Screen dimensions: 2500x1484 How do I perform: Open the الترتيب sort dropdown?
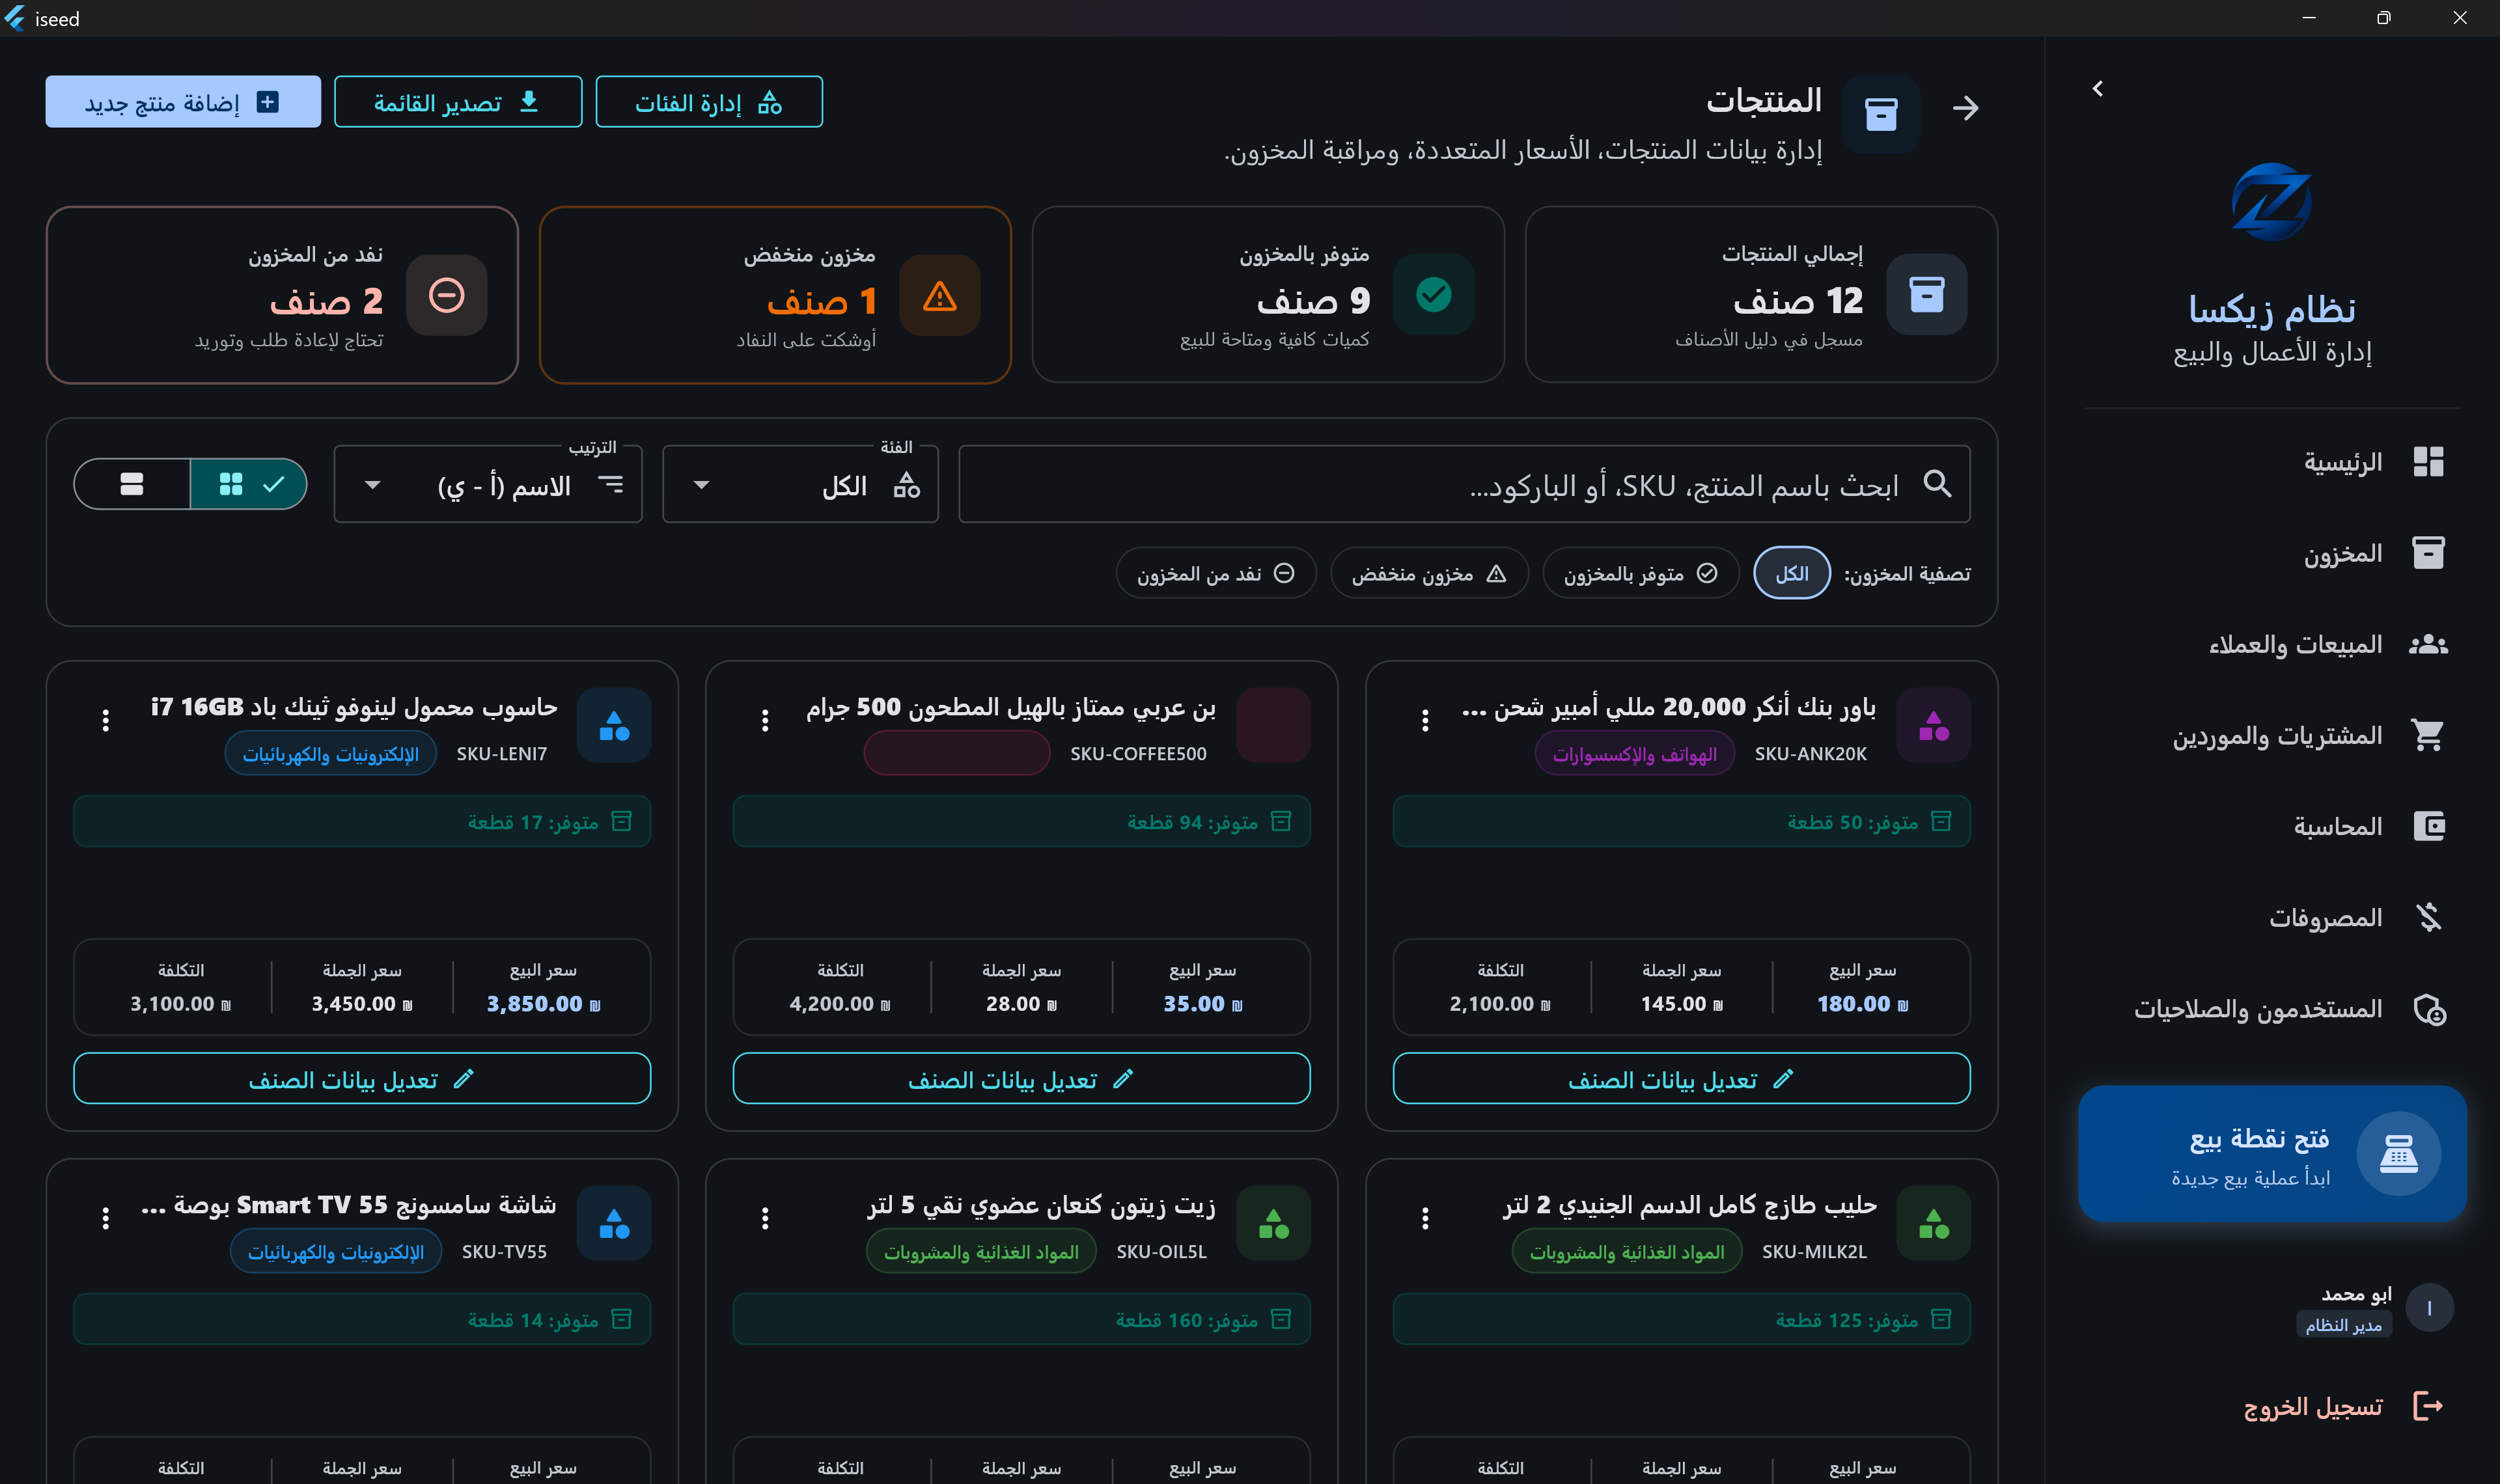click(x=488, y=484)
